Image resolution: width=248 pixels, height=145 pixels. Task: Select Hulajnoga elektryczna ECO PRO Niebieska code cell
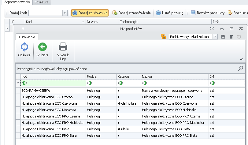(53, 123)
